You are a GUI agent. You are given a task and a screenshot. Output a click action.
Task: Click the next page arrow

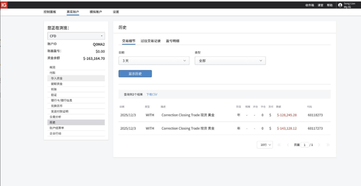point(319,145)
